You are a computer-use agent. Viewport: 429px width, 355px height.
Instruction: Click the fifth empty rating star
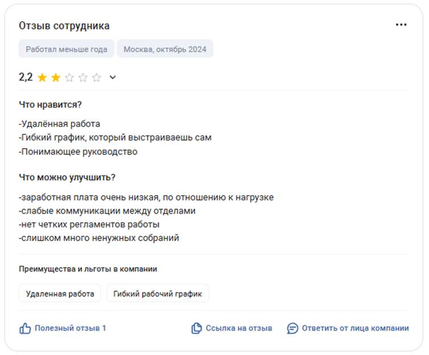click(x=97, y=77)
